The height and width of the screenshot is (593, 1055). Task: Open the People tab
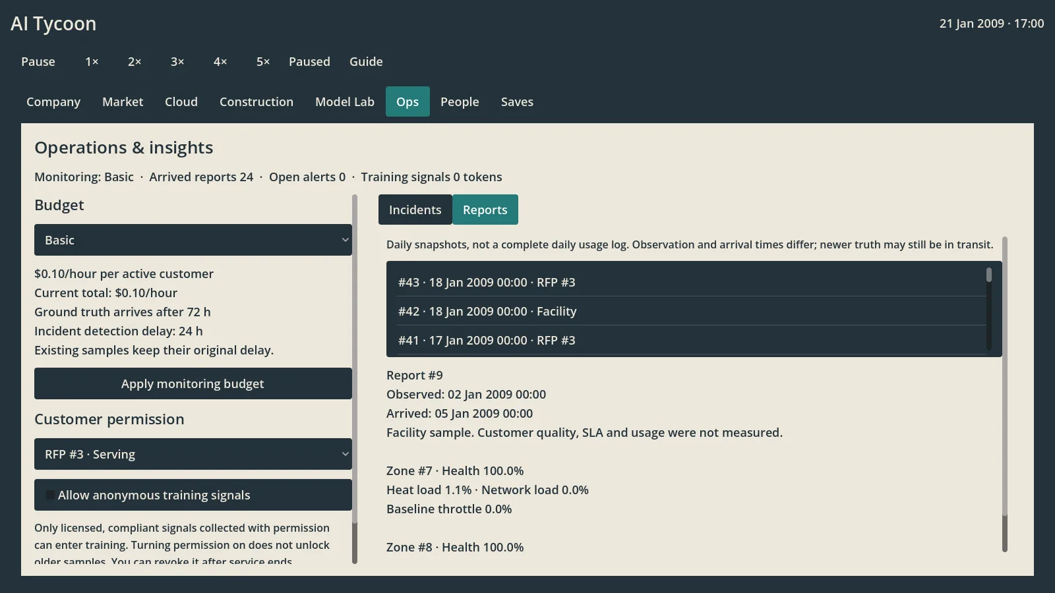pyautogui.click(x=460, y=101)
